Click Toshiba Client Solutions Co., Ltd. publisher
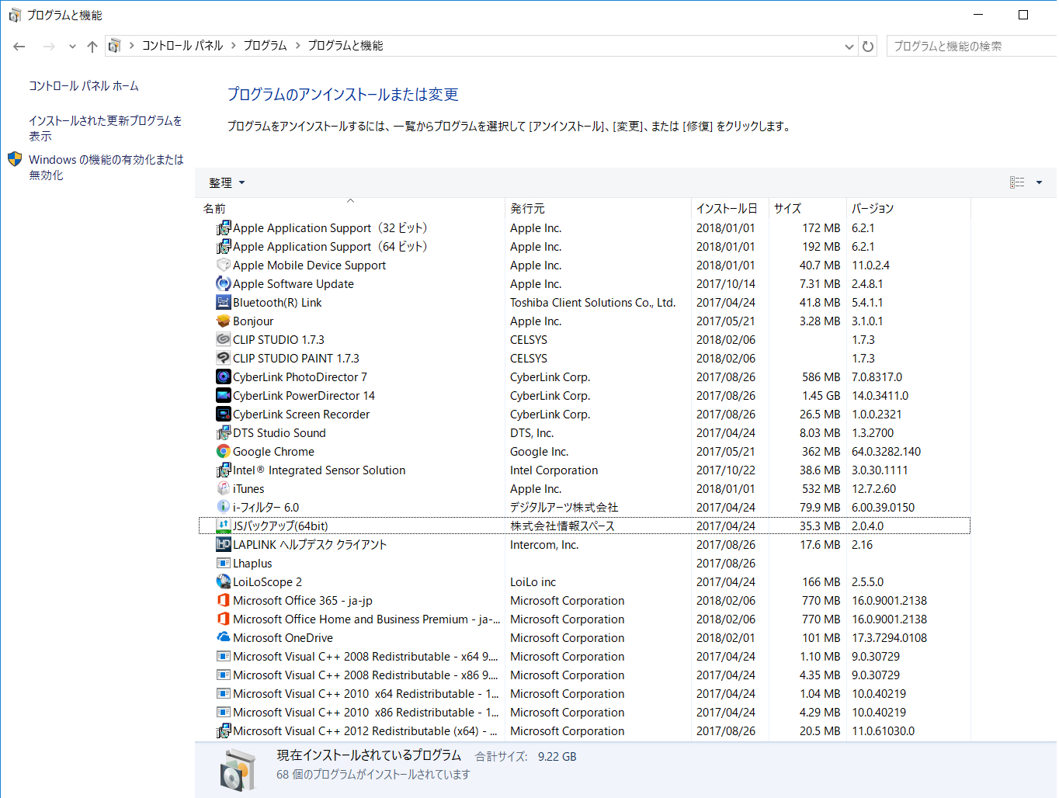1059x798 pixels. pos(592,303)
